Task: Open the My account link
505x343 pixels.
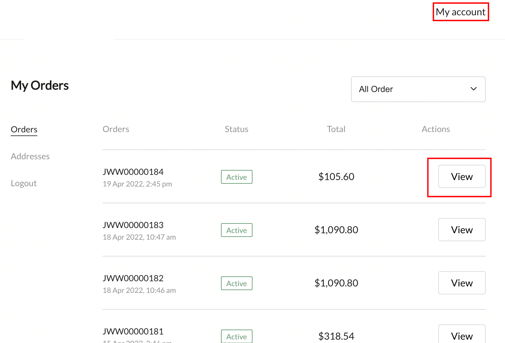Action: point(460,12)
